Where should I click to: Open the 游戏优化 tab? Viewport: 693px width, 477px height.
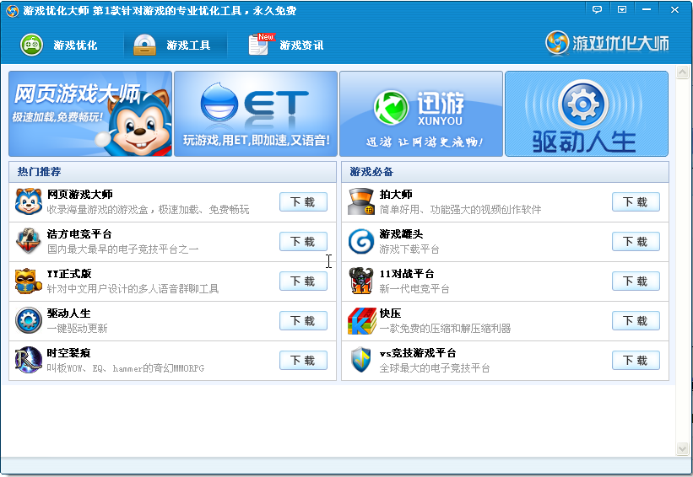click(59, 45)
